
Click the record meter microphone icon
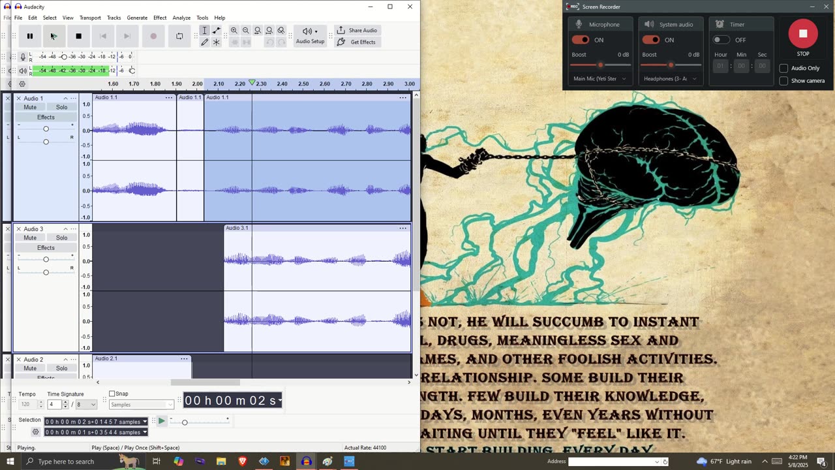(x=23, y=57)
